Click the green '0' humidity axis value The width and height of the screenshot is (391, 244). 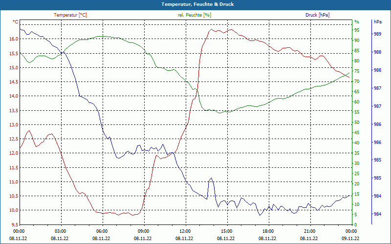coord(356,224)
